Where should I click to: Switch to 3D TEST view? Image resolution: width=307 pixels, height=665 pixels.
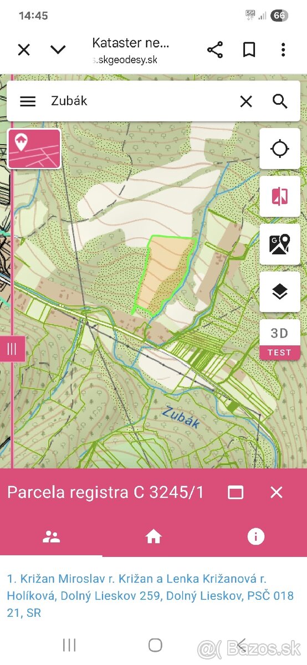point(280,340)
